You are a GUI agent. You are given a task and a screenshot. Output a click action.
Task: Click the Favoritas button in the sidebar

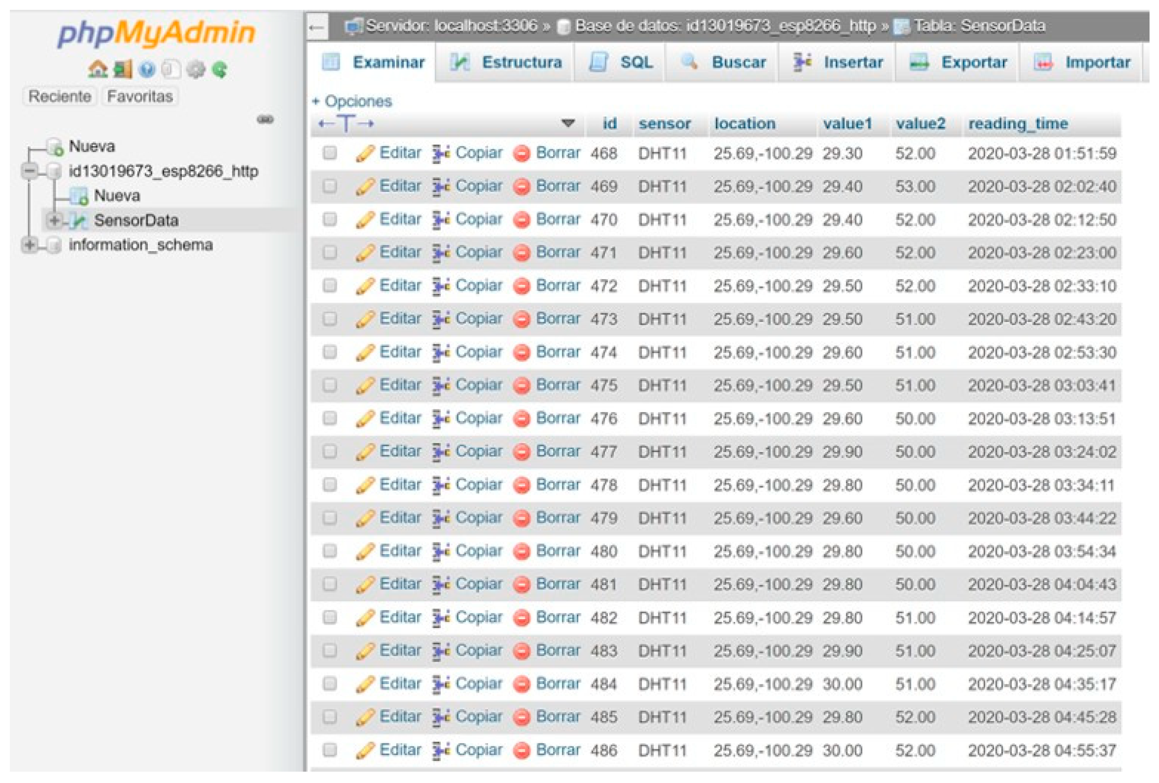tap(140, 96)
